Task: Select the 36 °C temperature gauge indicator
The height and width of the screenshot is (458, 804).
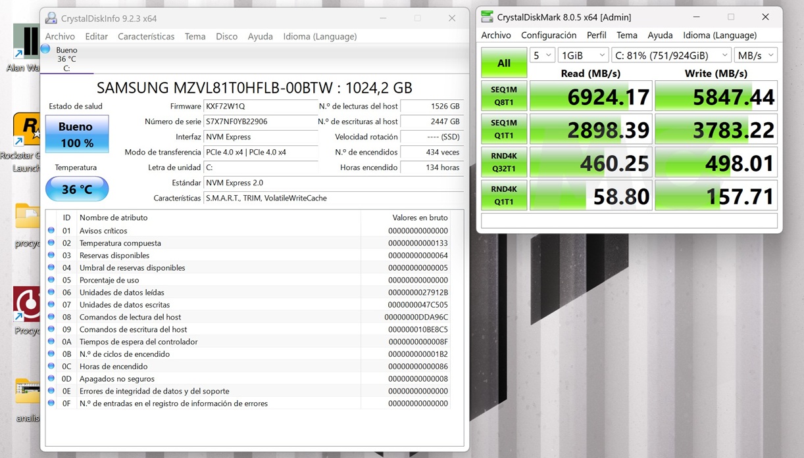Action: pyautogui.click(x=76, y=189)
